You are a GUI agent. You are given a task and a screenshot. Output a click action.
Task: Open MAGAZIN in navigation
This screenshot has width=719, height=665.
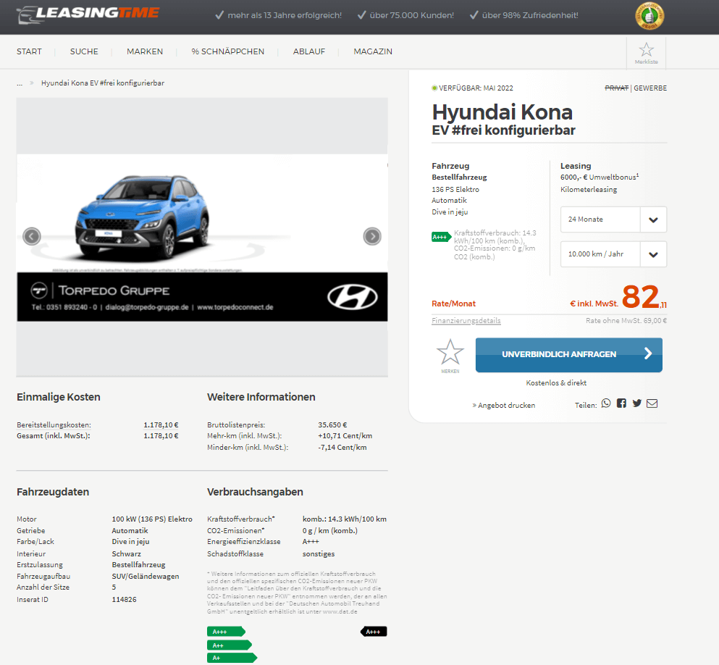click(x=373, y=52)
